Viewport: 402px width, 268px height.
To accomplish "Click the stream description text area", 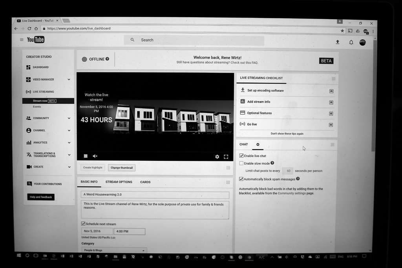I will click(155, 210).
